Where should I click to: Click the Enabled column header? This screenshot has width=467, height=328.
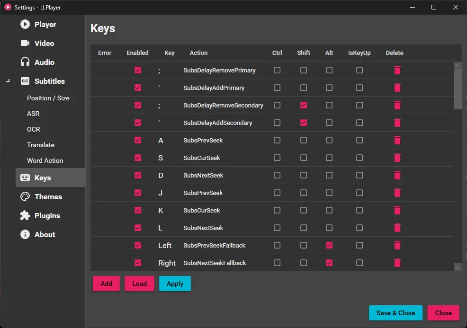pos(137,53)
